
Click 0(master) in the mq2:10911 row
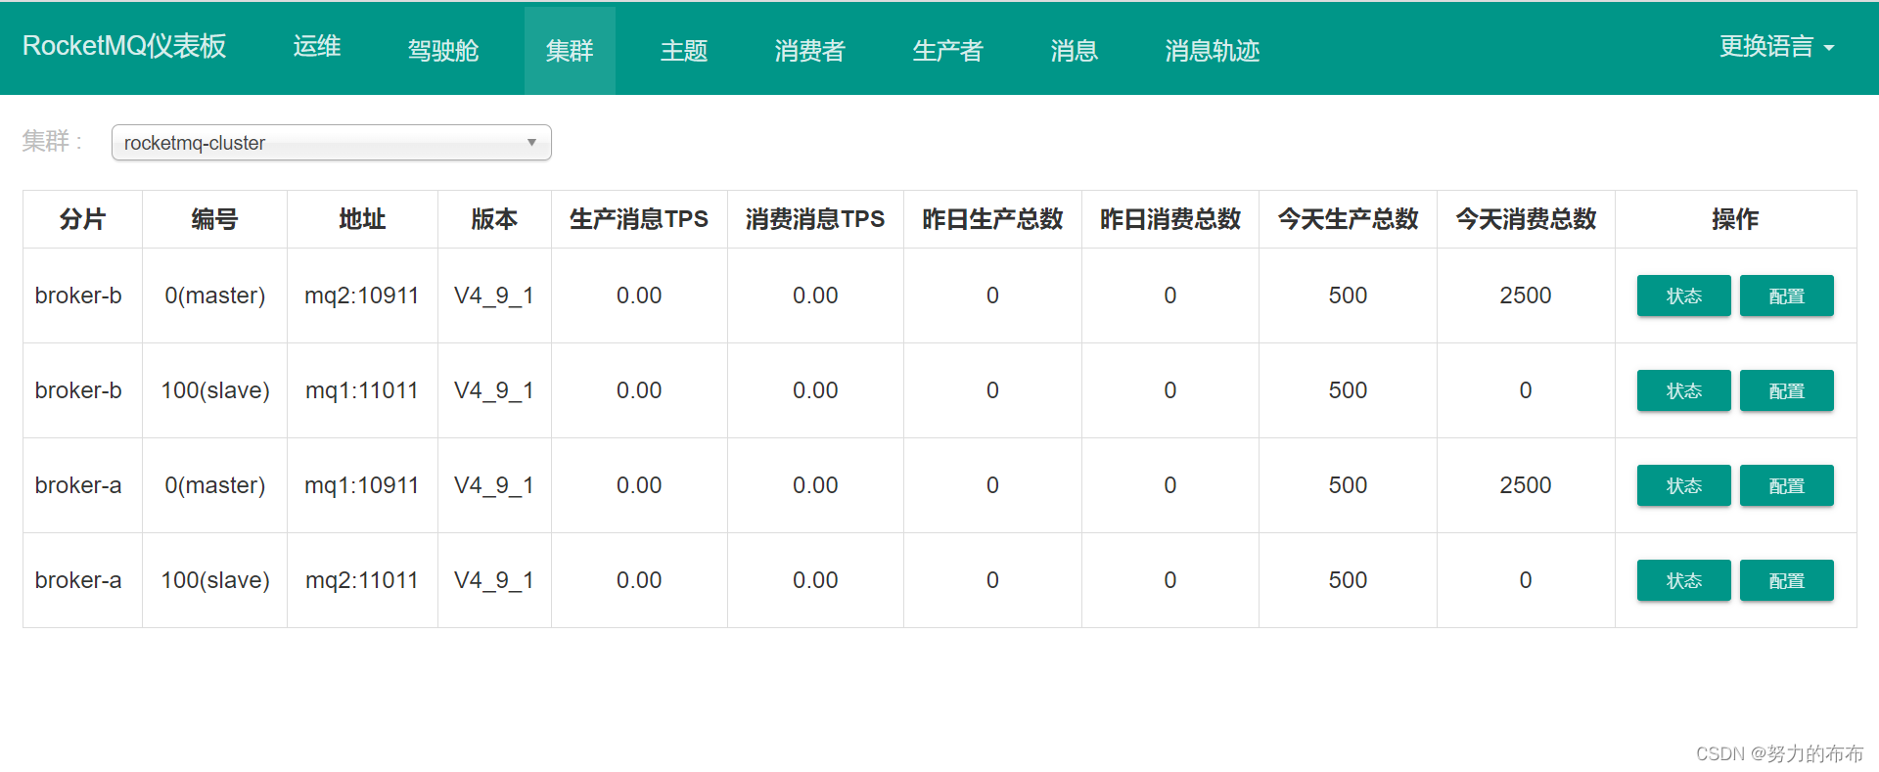215,295
